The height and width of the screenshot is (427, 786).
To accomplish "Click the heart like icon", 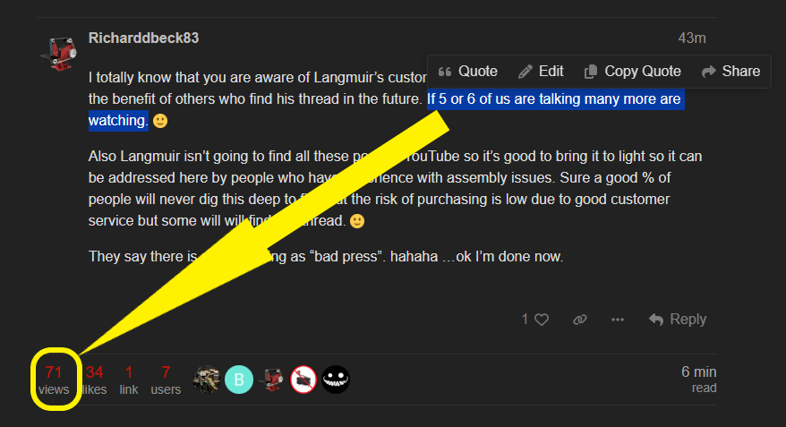I will (x=542, y=320).
